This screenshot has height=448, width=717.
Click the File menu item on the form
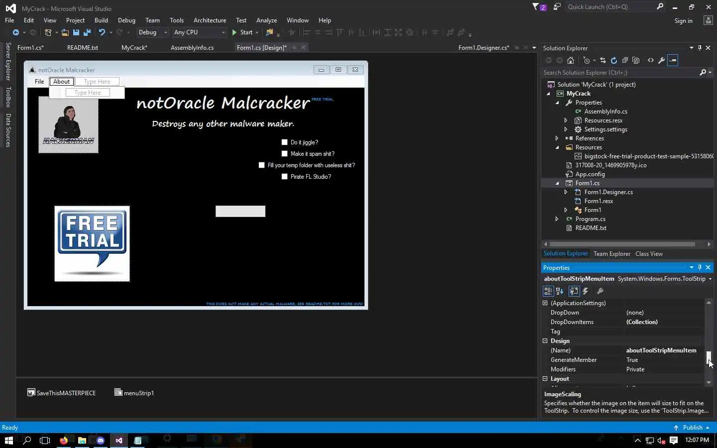tap(39, 82)
